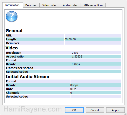Open the MPlayer options tab

pos(93,5)
